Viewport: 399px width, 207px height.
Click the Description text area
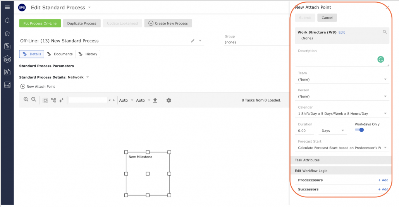pyautogui.click(x=342, y=60)
